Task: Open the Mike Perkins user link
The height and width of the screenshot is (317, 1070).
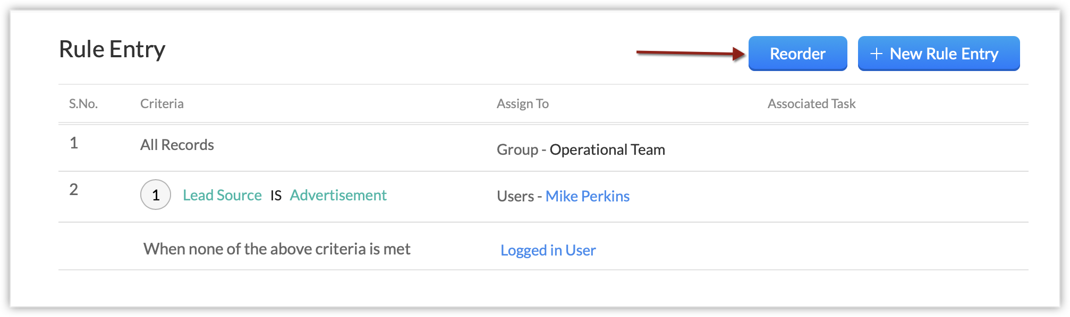Action: click(x=587, y=196)
